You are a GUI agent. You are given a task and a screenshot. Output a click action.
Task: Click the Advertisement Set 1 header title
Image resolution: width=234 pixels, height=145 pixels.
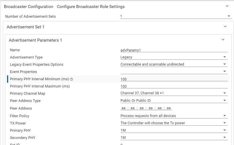coord(25,27)
